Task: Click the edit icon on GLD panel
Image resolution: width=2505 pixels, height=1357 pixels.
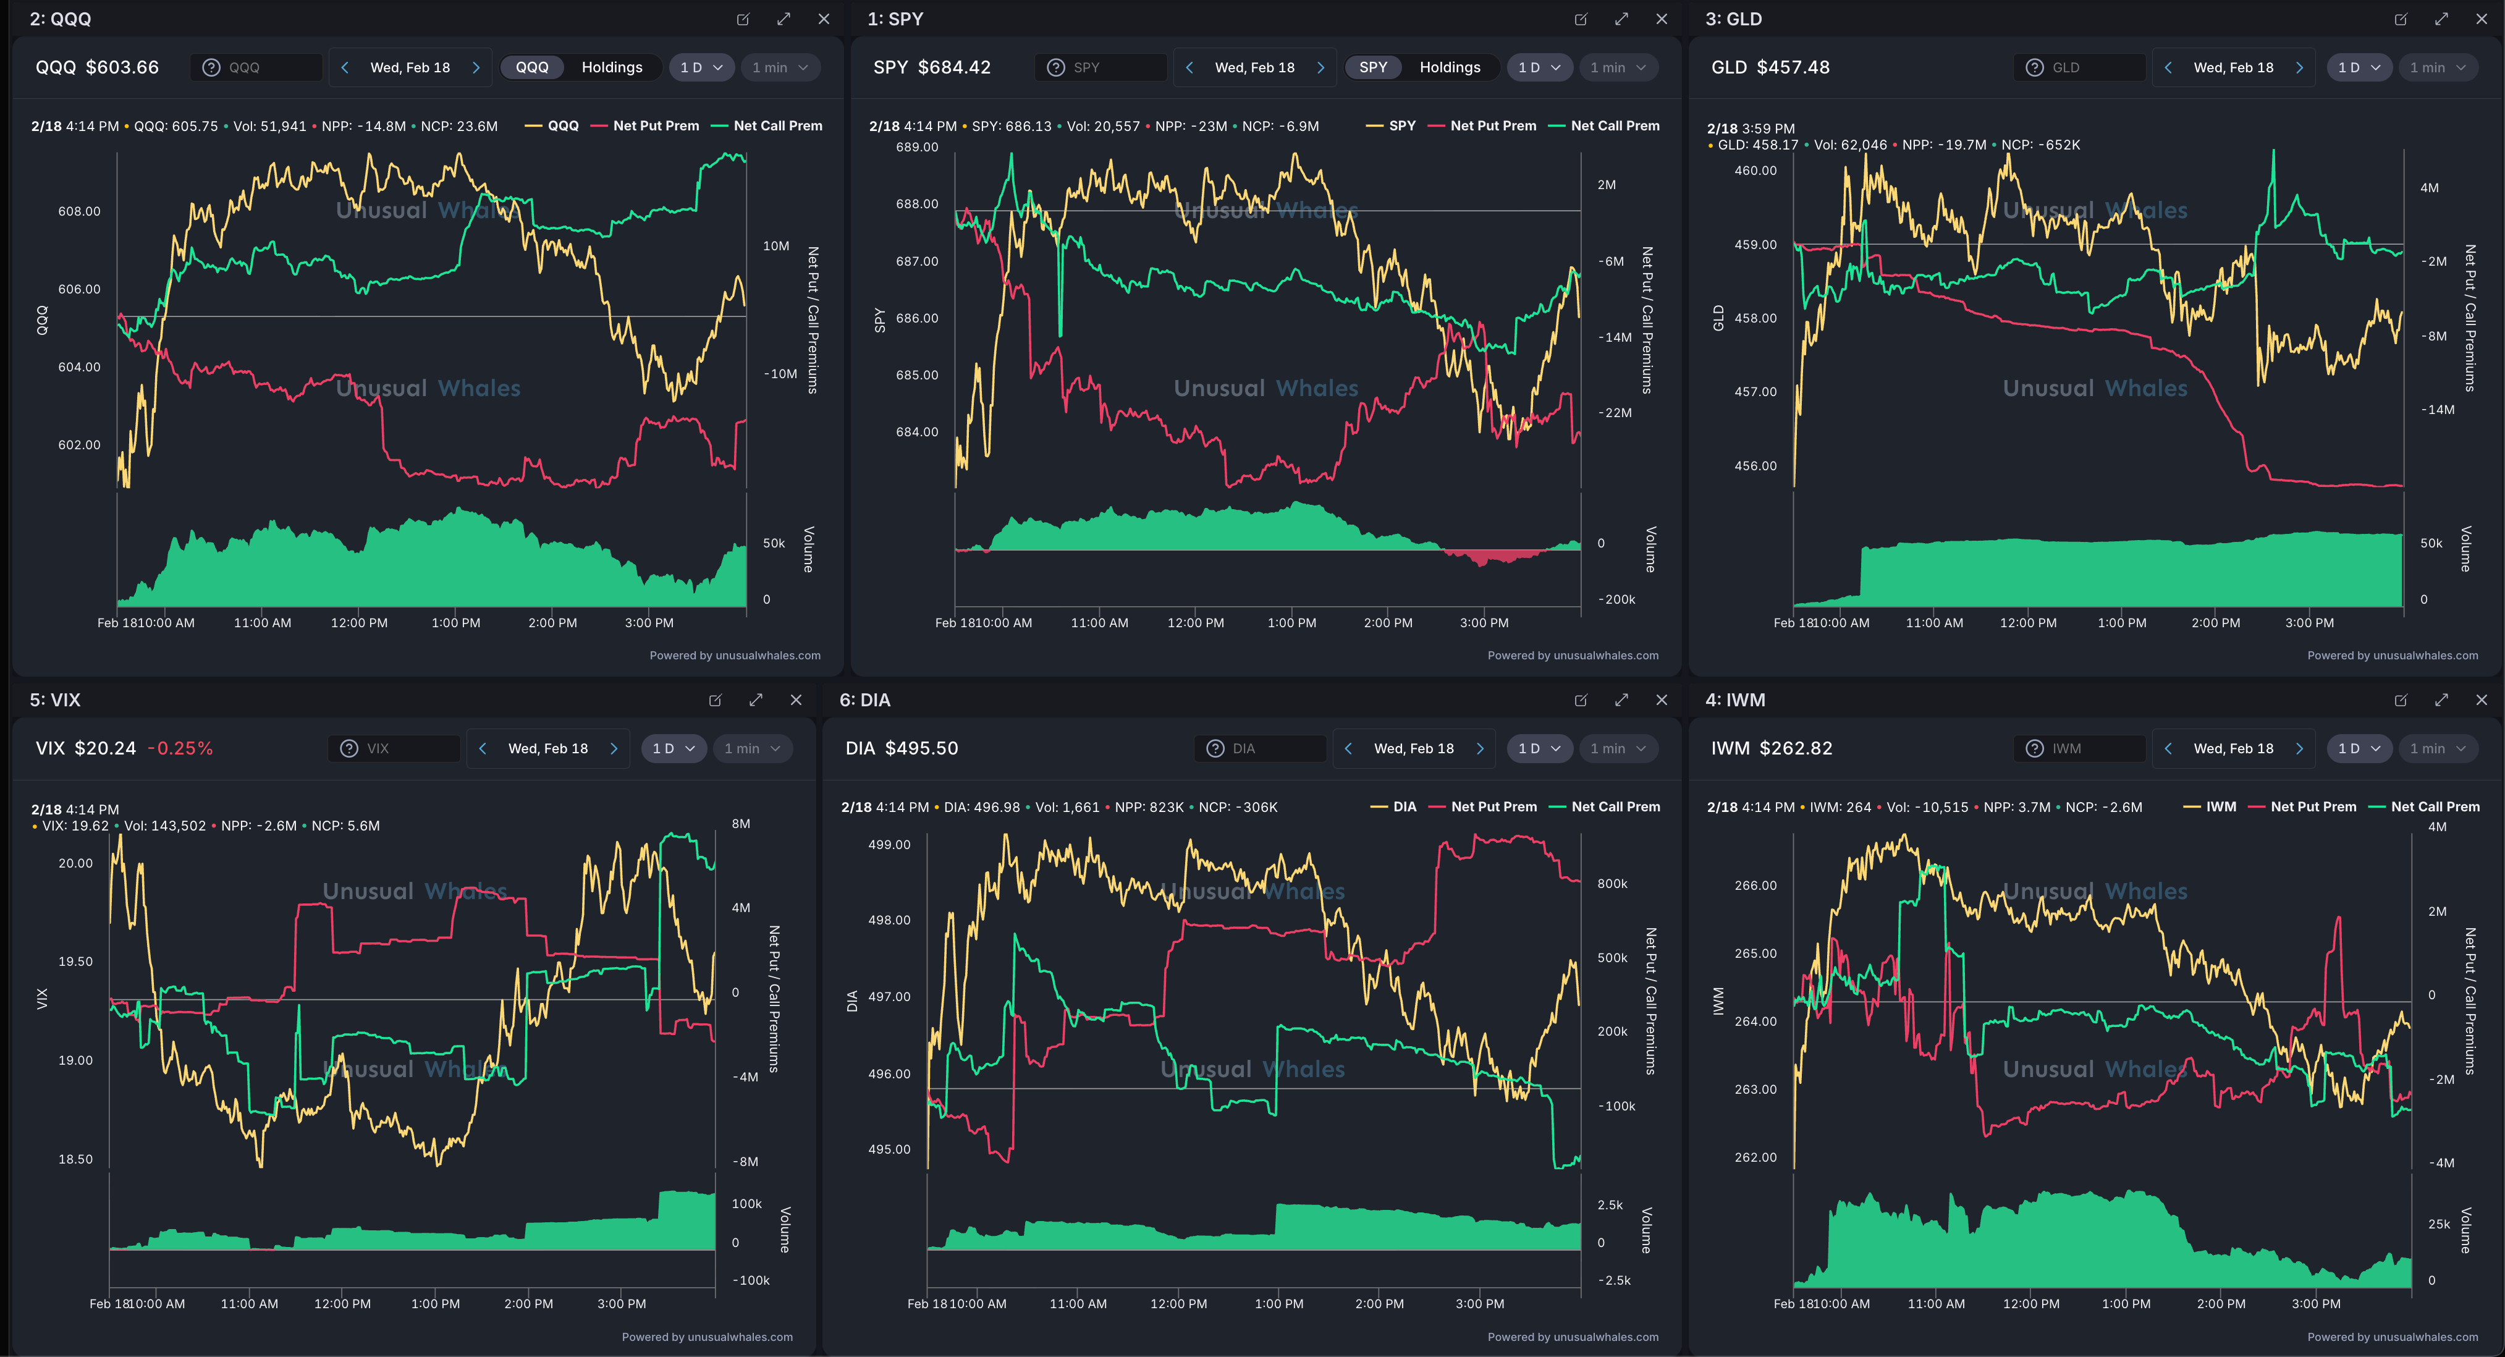Action: [x=2401, y=19]
